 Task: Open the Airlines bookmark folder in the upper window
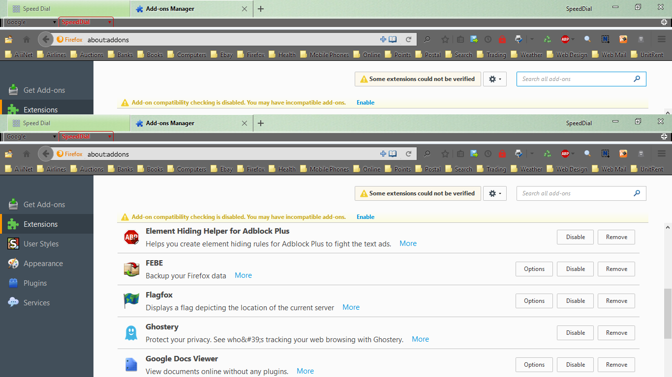[51, 55]
